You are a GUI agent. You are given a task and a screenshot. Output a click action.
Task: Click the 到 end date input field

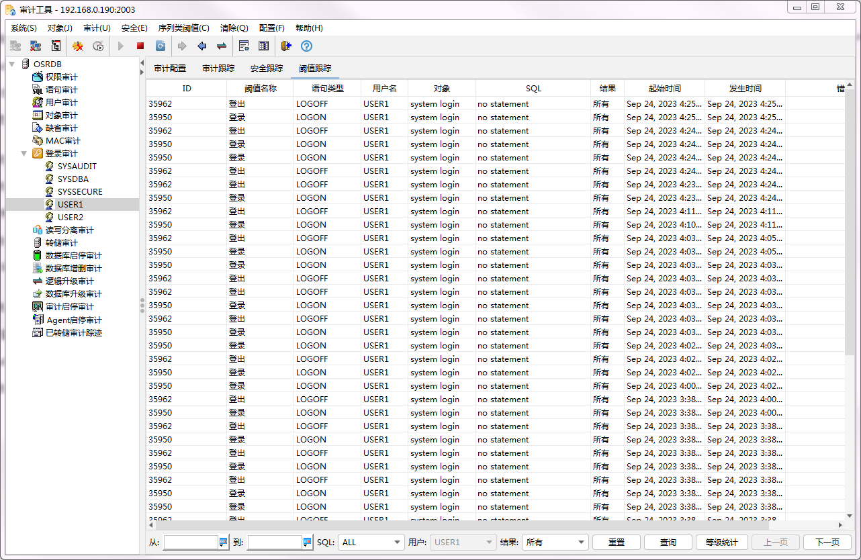click(x=275, y=543)
